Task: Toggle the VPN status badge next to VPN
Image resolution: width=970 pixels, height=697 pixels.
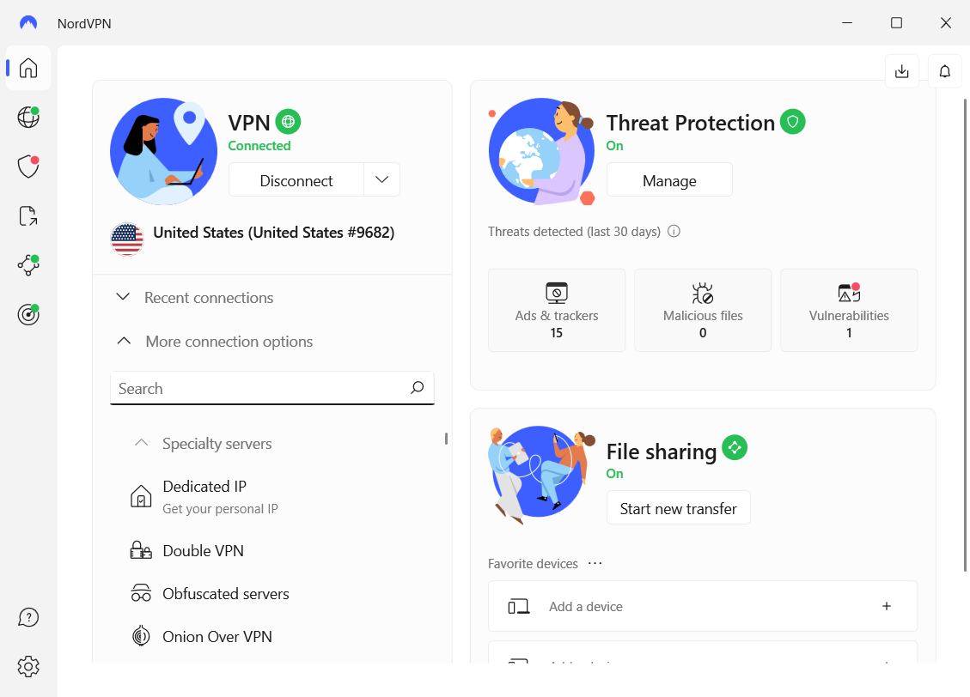Action: point(288,122)
